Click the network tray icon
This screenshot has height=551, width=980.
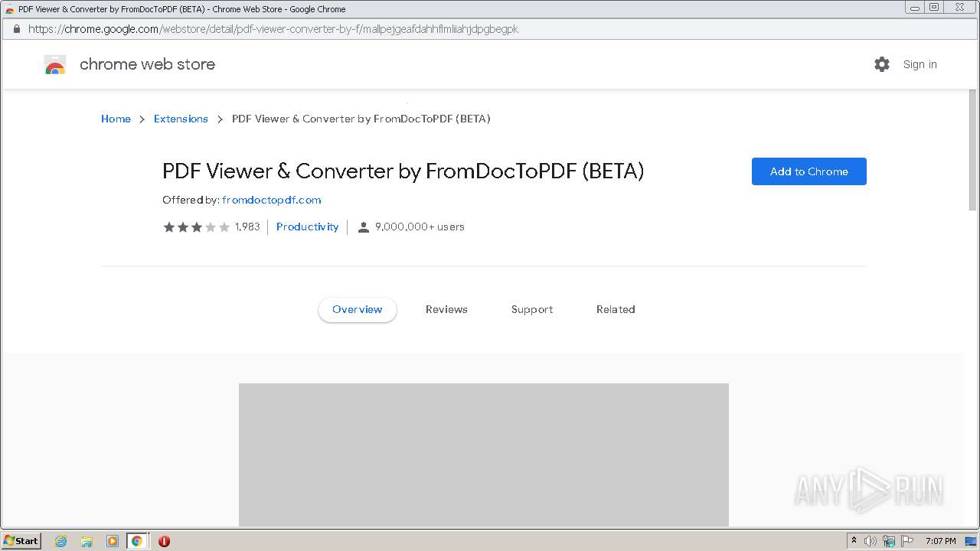click(889, 541)
